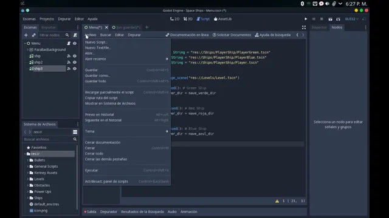This screenshot has width=389, height=218.
Task: Add new scene tab with plus
Action: (x=147, y=27)
